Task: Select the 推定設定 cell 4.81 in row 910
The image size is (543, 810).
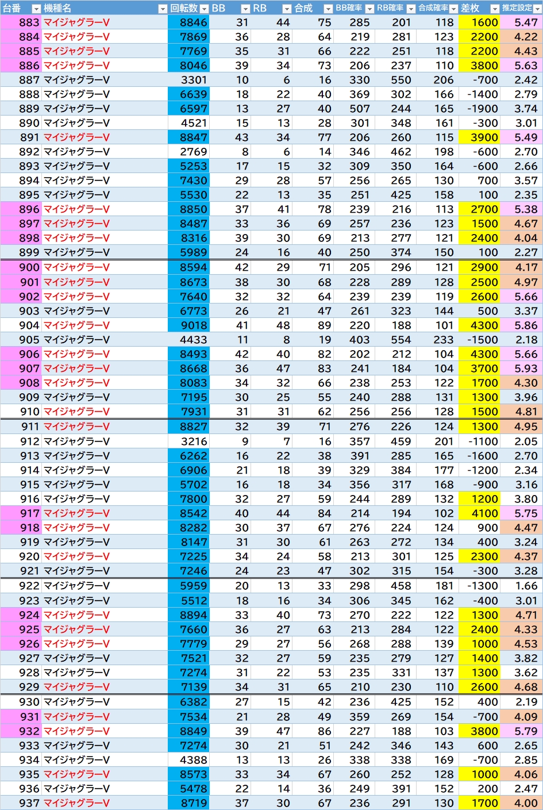Action: tap(521, 412)
